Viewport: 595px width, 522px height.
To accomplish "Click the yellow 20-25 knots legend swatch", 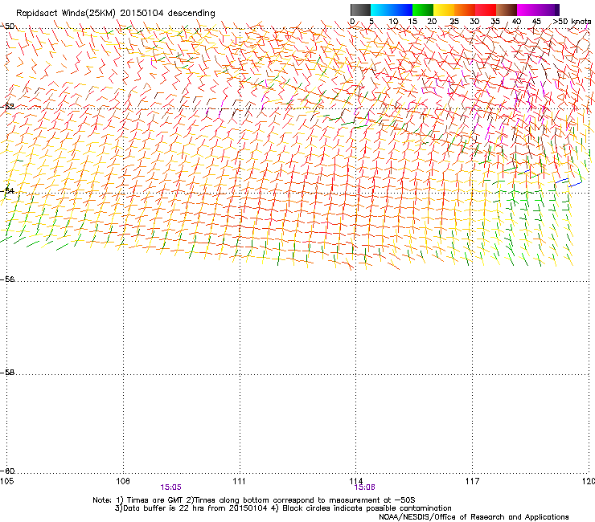I will click(x=444, y=10).
